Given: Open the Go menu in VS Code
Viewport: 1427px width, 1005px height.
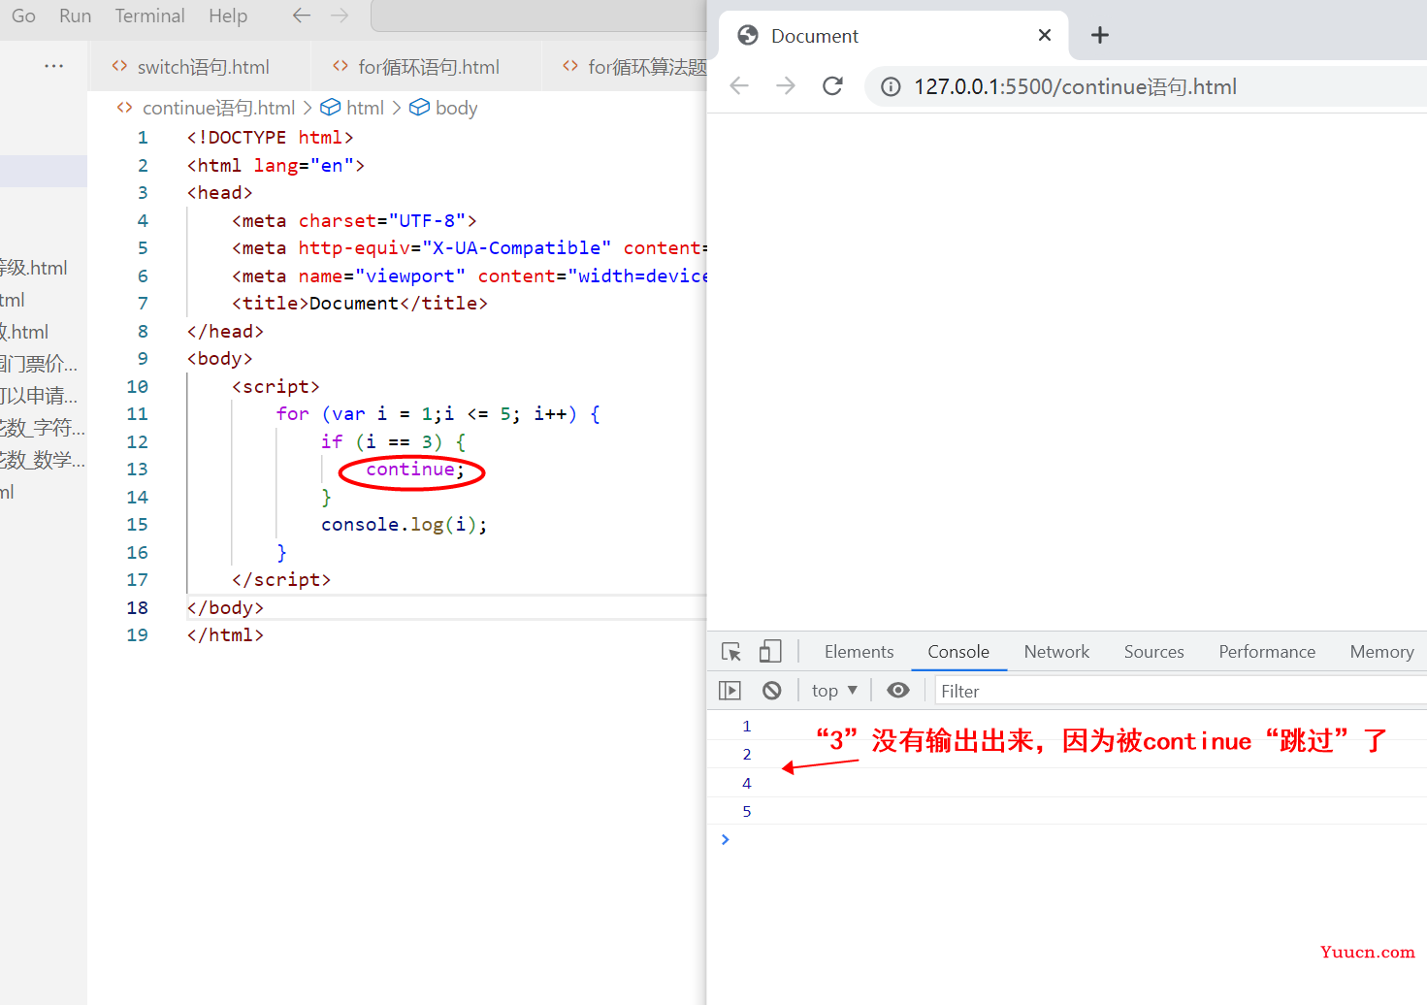Looking at the screenshot, I should (x=23, y=16).
